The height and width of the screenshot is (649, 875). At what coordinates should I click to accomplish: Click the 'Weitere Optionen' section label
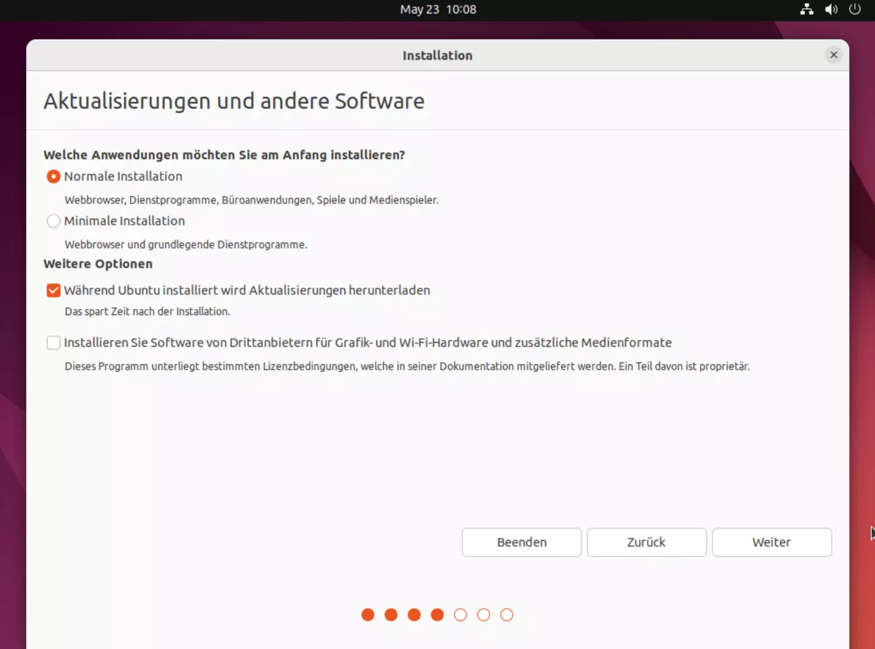pyautogui.click(x=98, y=264)
